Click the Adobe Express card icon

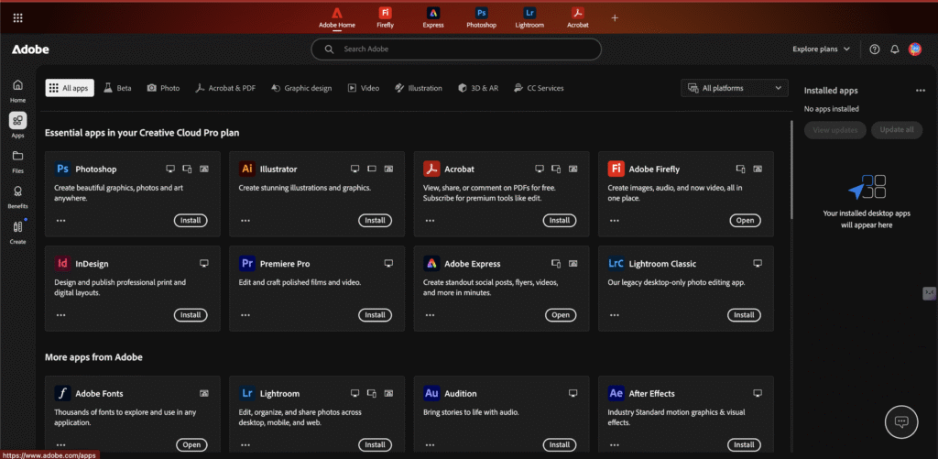click(431, 263)
